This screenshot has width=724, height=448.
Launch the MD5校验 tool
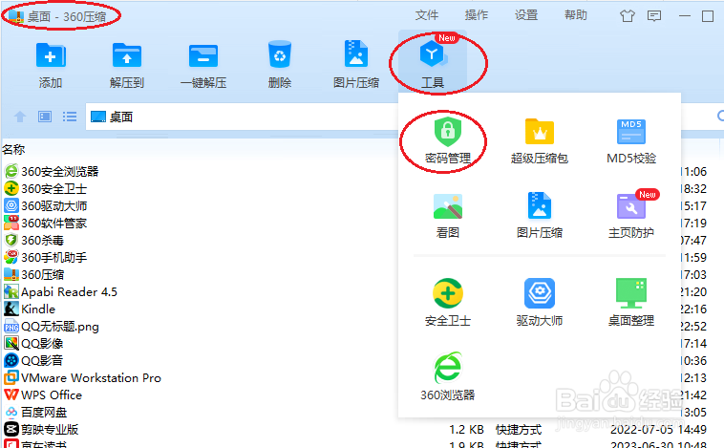click(631, 140)
